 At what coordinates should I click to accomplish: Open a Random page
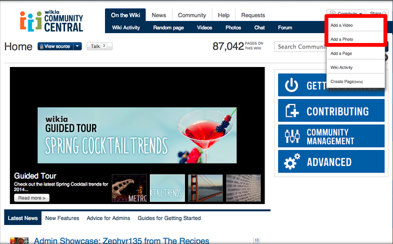pos(168,28)
